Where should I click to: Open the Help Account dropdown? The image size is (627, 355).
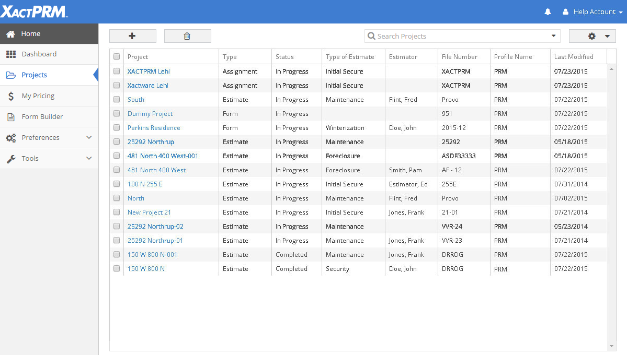point(592,12)
